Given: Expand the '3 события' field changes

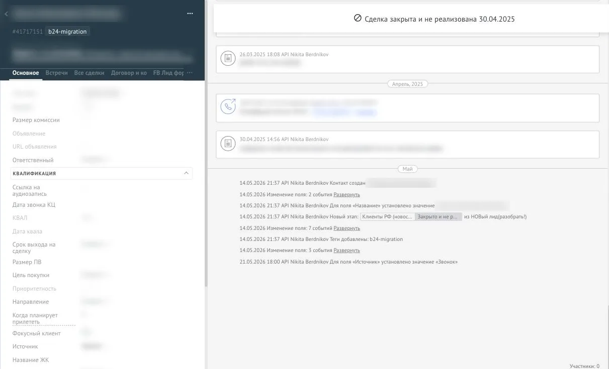Looking at the screenshot, I should 346,250.
